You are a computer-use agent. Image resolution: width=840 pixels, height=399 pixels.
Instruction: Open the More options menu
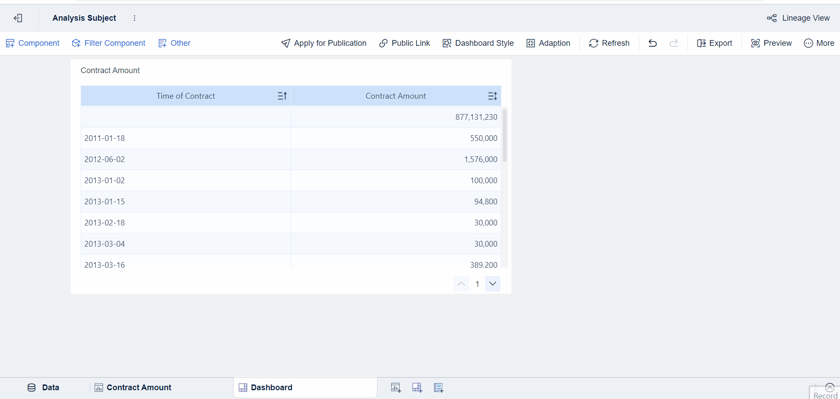(x=819, y=43)
